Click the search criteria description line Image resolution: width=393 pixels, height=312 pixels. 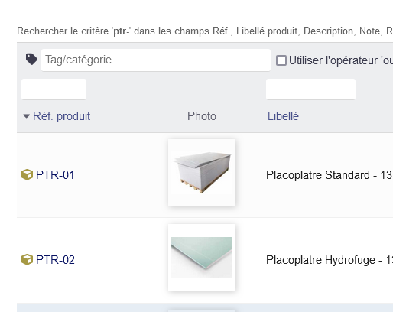pos(205,31)
